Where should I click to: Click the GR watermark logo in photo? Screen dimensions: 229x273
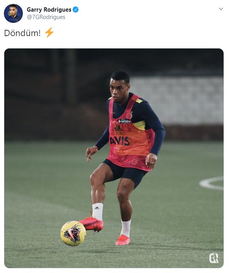[x=214, y=258]
